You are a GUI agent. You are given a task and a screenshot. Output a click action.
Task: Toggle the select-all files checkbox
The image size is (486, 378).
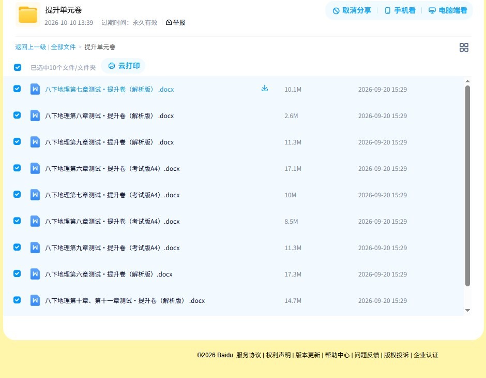(x=18, y=67)
